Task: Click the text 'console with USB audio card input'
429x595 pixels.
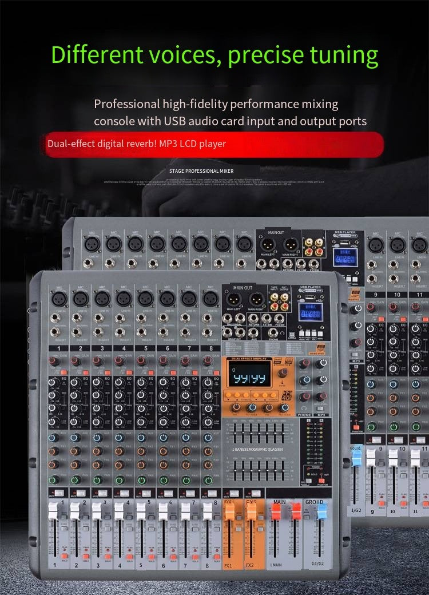Action: [185, 121]
